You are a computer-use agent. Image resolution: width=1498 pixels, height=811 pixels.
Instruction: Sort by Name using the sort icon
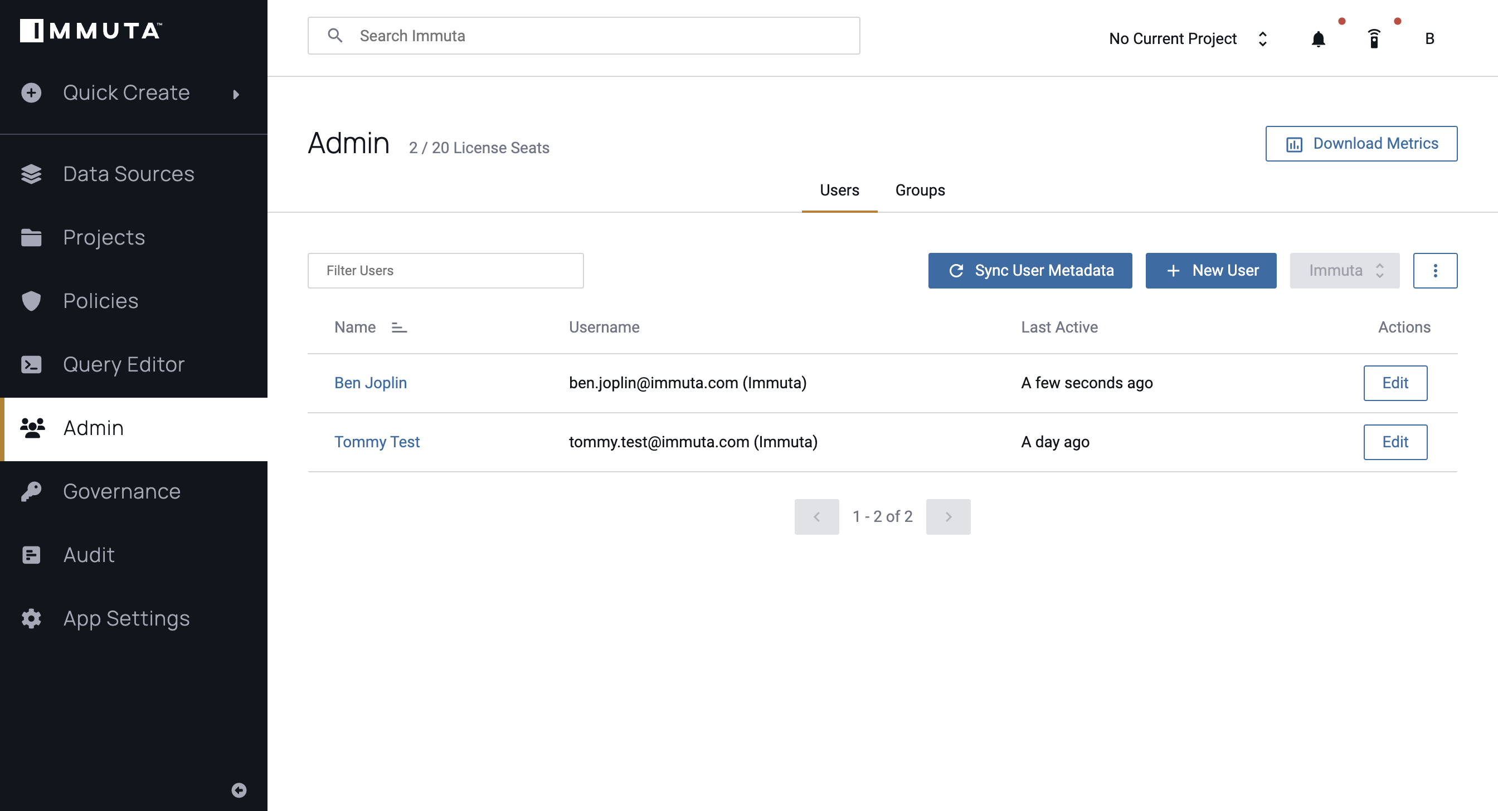pos(399,328)
